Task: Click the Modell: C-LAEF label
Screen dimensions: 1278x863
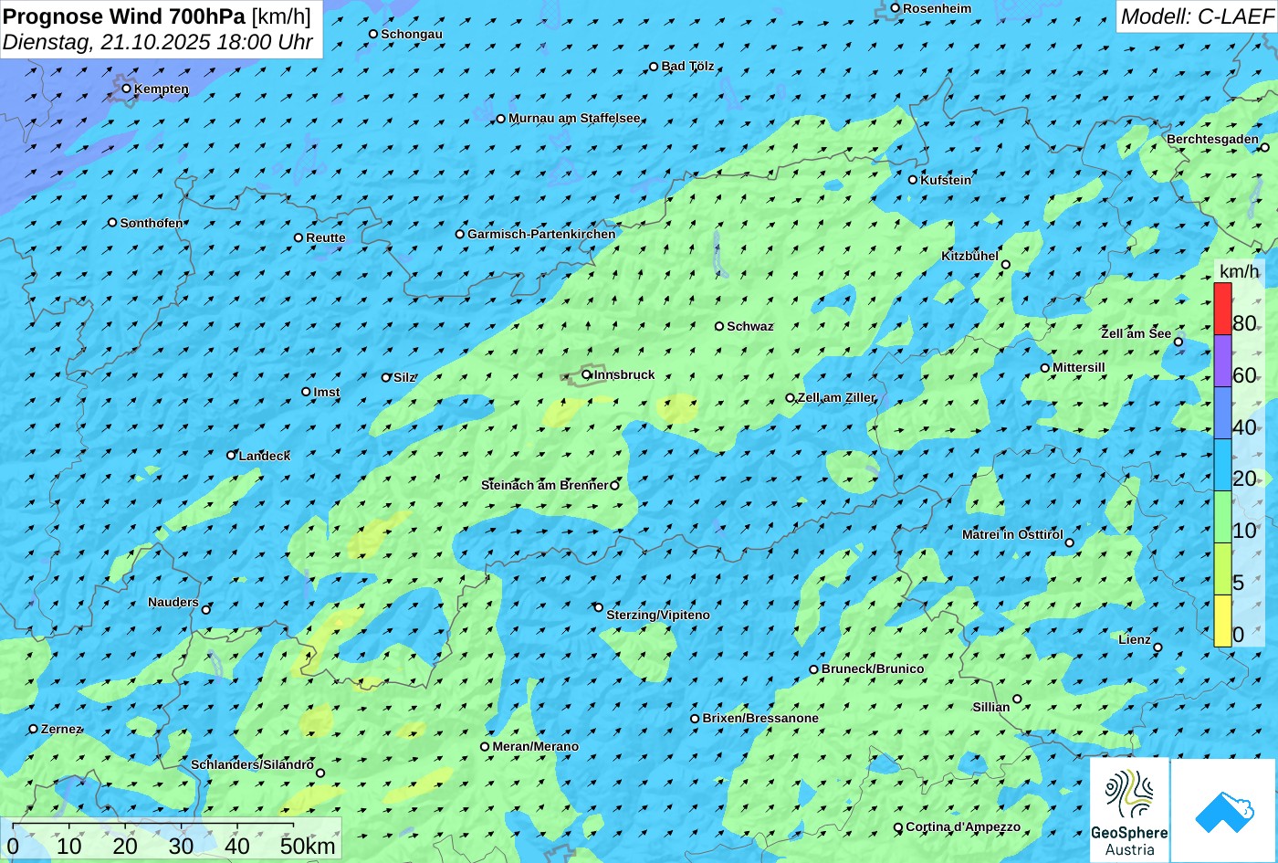Action: 1197,16
